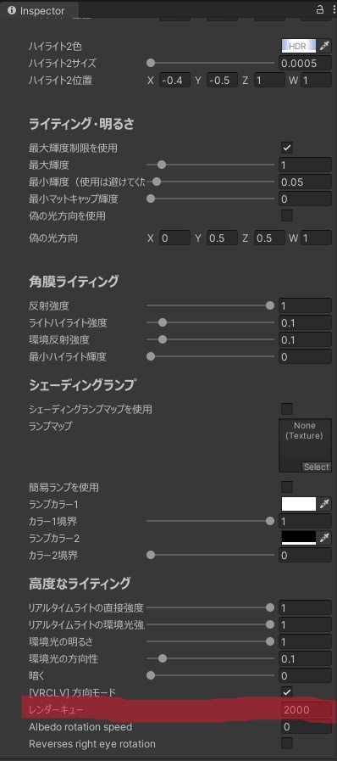Click the 反射強度 value field
This screenshot has height=761, width=337.
[305, 305]
